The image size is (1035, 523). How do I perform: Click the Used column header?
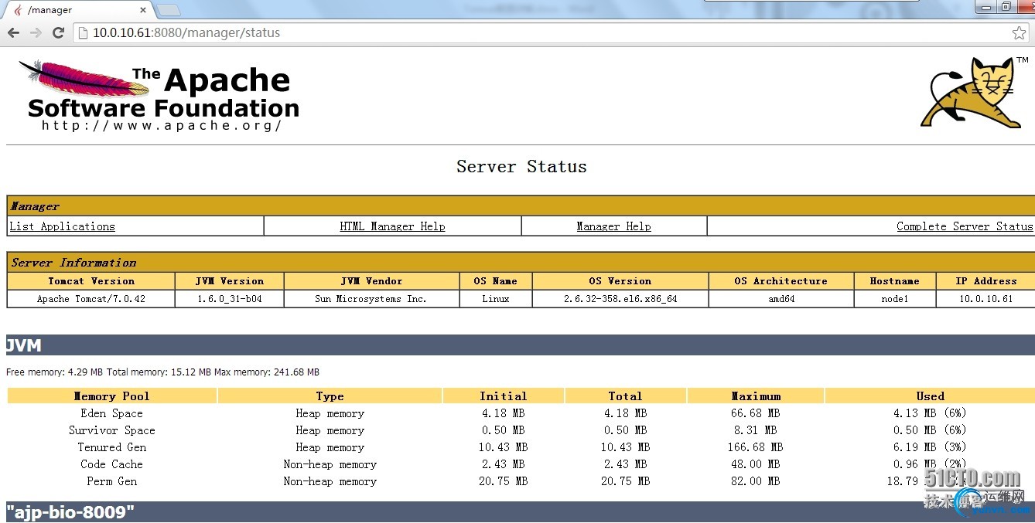930,396
